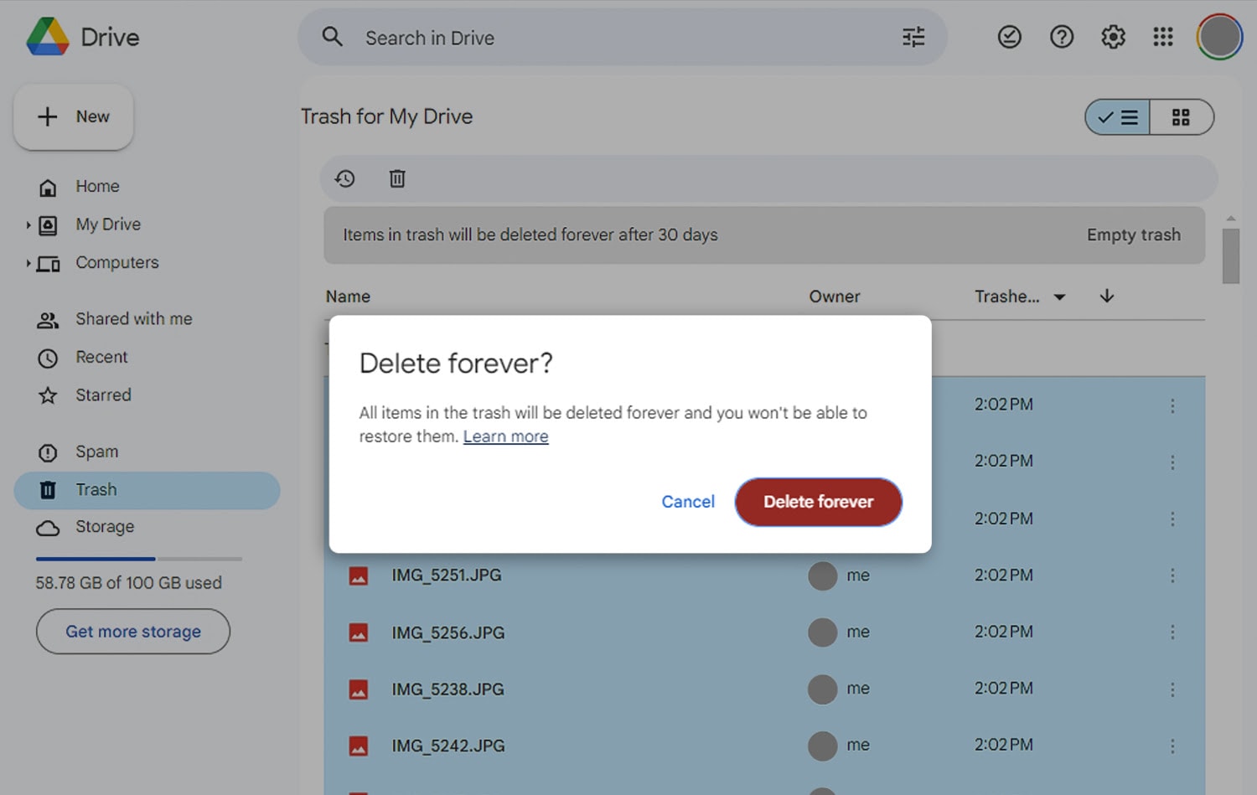Viewport: 1257px width, 795px height.
Task: Expand the Computers section
Action: click(28, 262)
